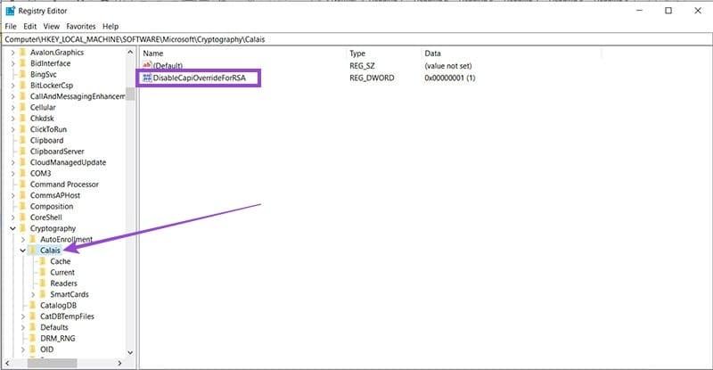Expand the SmartCards tree node
The image size is (713, 370).
coord(33,294)
